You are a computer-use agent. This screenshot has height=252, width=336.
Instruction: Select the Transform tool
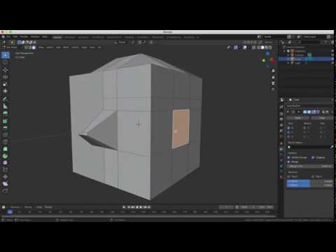[x=5, y=91]
